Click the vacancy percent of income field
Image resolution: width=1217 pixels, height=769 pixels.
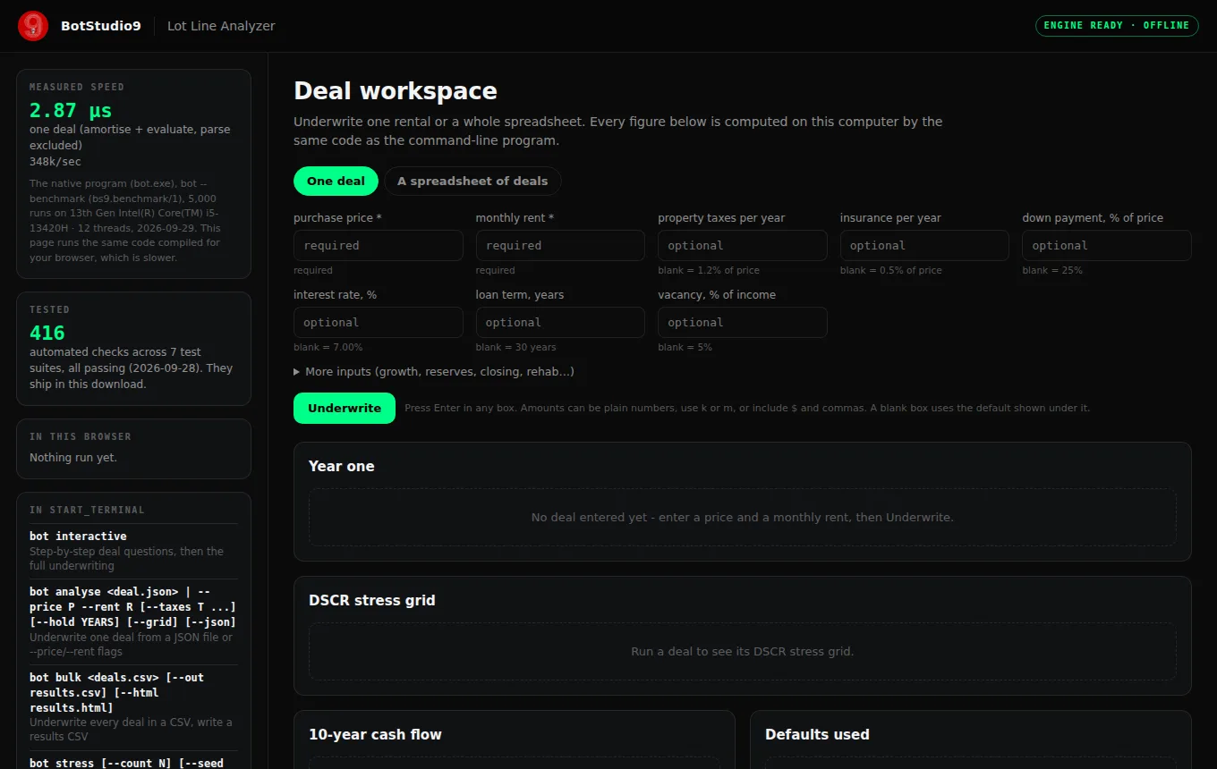point(743,322)
